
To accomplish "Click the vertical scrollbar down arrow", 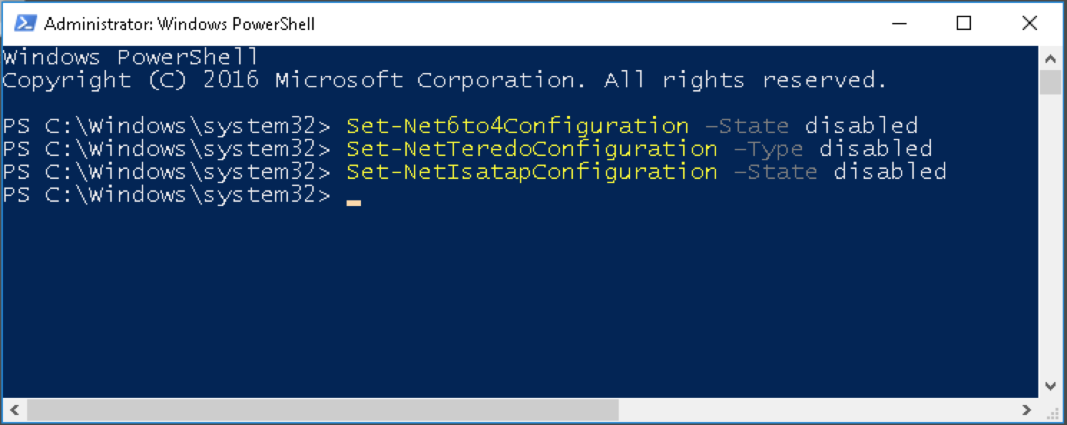I will pos(1051,386).
